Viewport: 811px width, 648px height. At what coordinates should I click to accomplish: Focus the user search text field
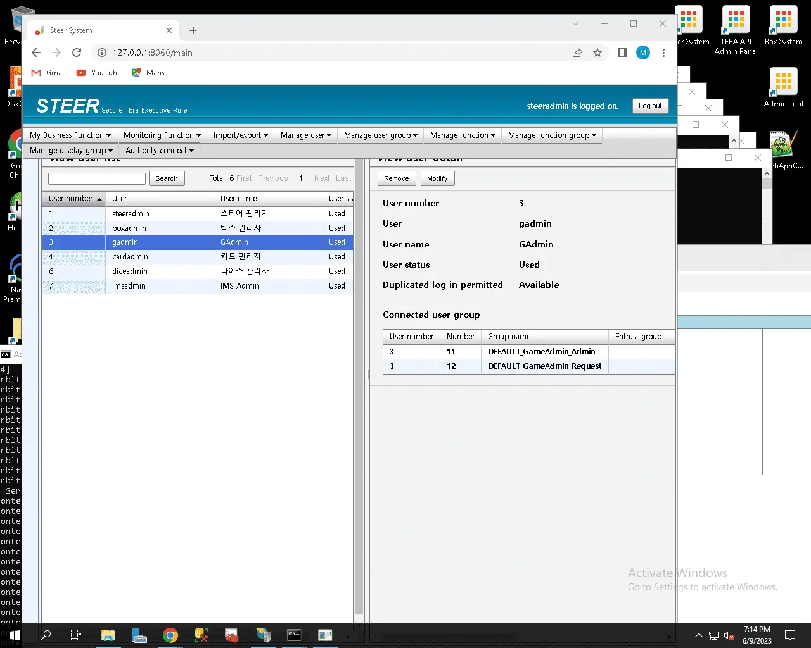(97, 178)
